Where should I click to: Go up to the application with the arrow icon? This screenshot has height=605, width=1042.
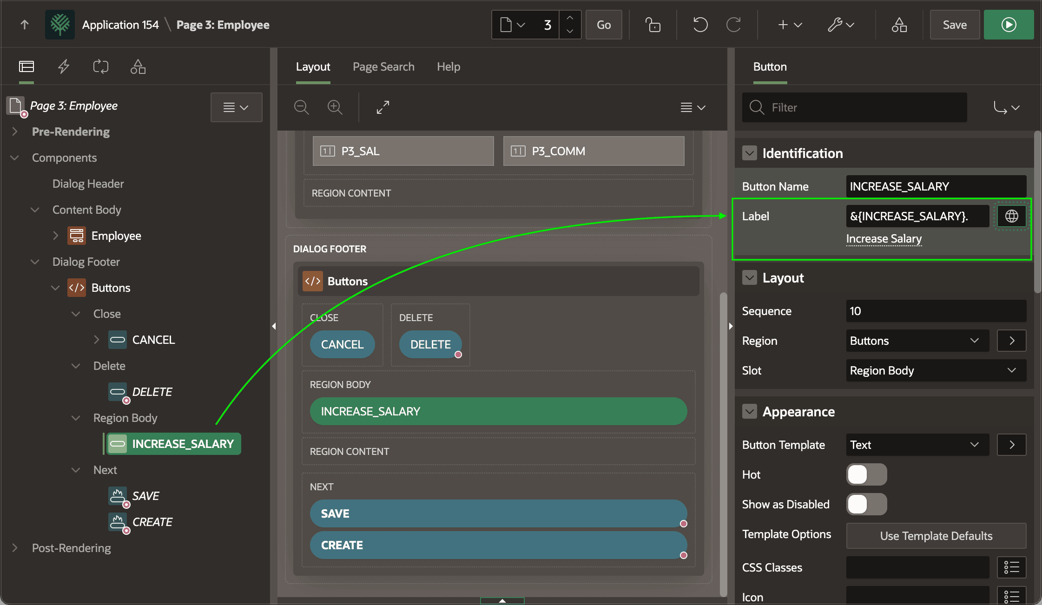click(25, 25)
